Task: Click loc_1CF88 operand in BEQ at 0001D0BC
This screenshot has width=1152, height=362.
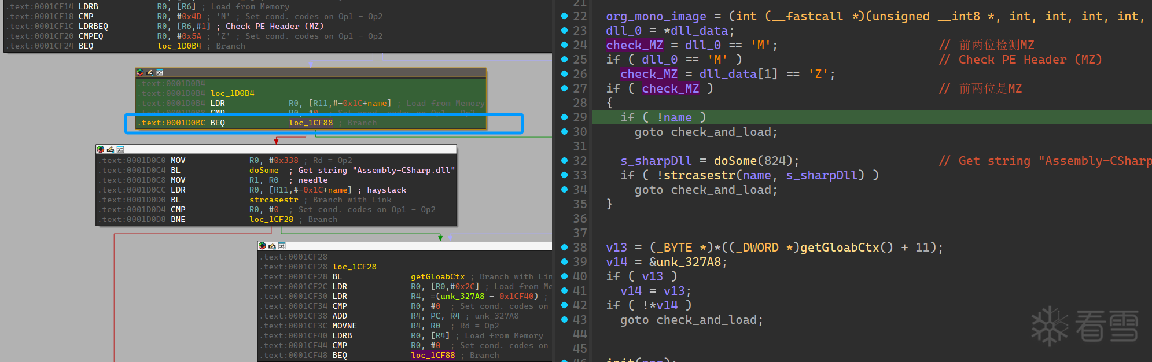Action: (311, 123)
